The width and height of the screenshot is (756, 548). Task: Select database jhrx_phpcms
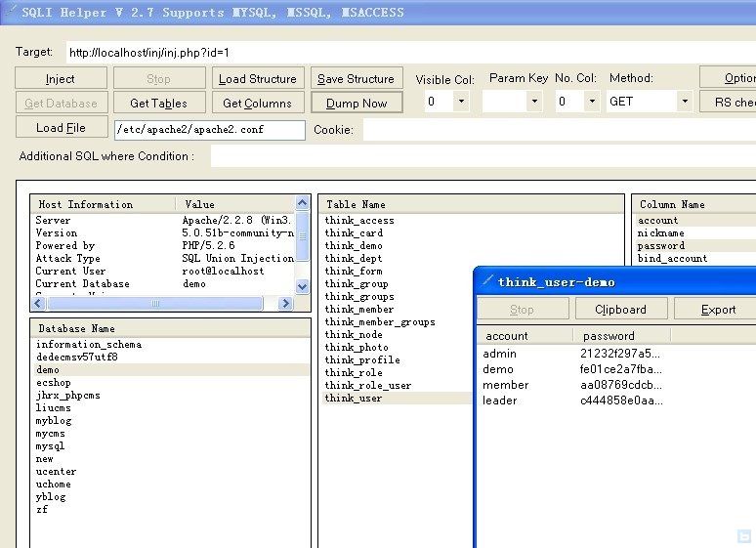coord(68,395)
